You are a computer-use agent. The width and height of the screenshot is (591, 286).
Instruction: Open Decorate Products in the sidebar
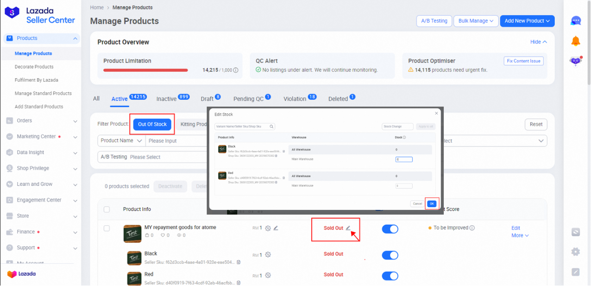coord(34,67)
